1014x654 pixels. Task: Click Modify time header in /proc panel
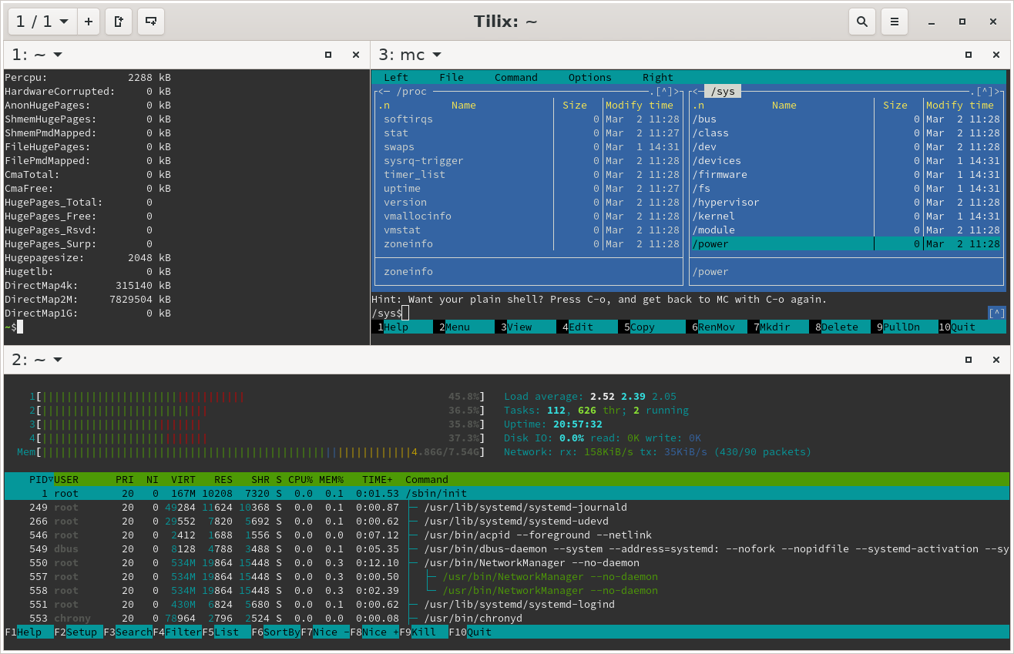coord(640,106)
